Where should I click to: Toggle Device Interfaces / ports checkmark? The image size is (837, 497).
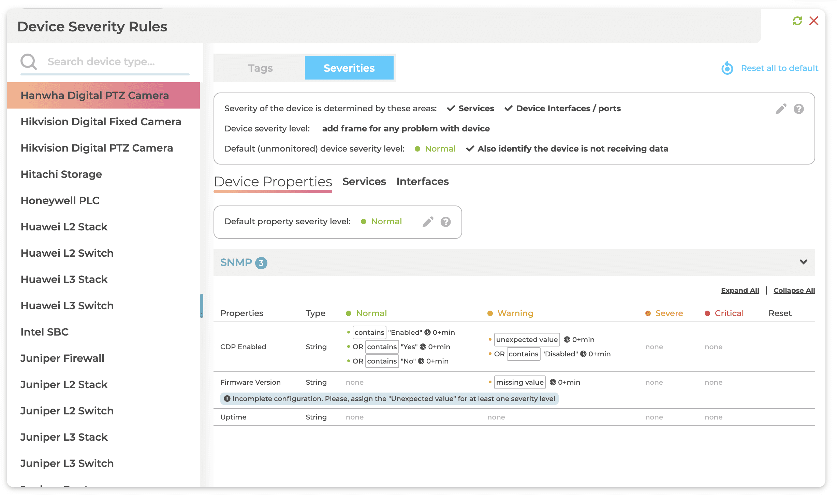[509, 109]
